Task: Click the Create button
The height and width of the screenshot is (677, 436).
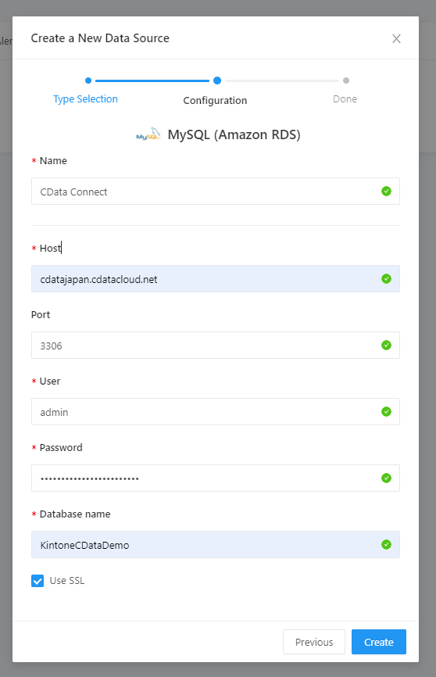Action: pyautogui.click(x=379, y=642)
